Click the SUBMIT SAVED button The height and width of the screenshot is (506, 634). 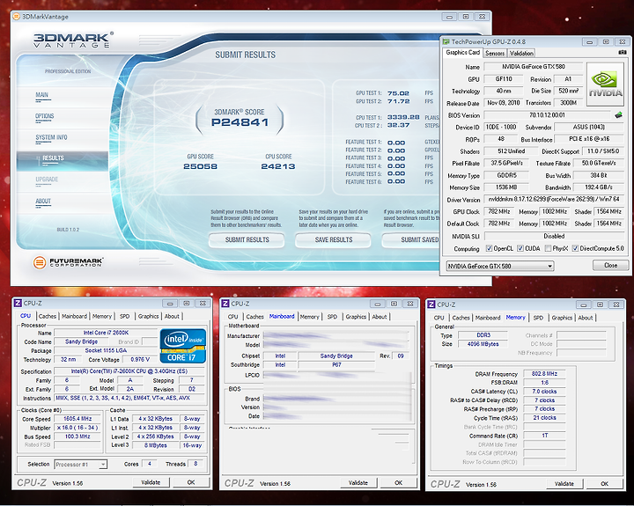pyautogui.click(x=411, y=240)
